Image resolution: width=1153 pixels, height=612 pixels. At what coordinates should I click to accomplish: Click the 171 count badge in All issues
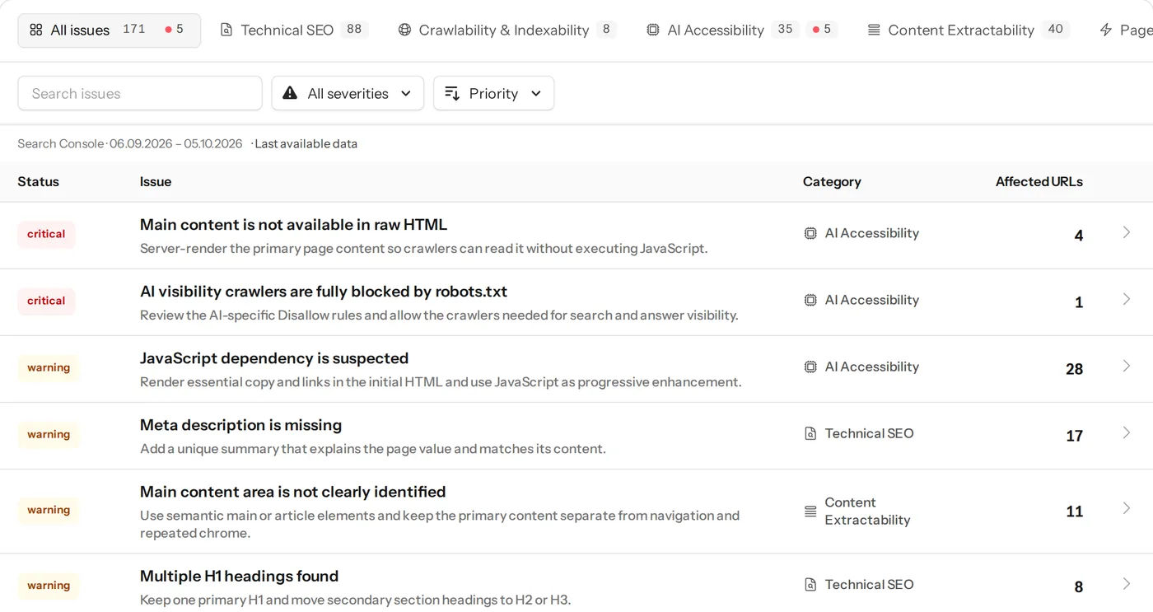[x=134, y=30]
